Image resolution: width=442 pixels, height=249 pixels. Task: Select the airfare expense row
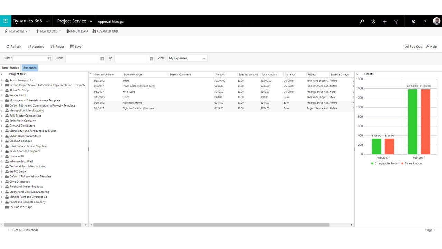coord(221,81)
